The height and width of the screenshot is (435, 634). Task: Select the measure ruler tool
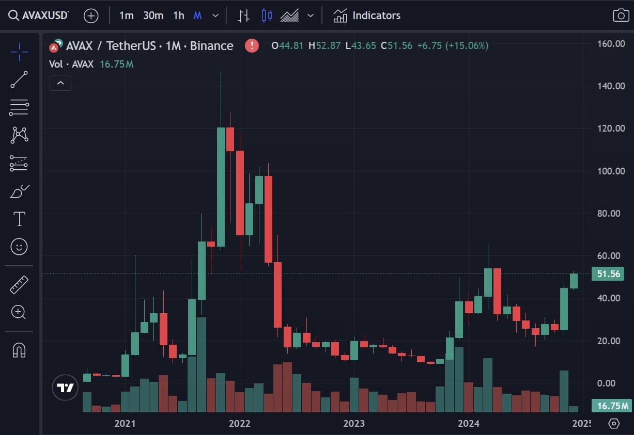[19, 284]
